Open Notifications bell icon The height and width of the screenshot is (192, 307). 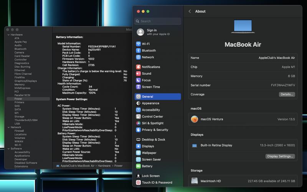pyautogui.click(x=138, y=67)
